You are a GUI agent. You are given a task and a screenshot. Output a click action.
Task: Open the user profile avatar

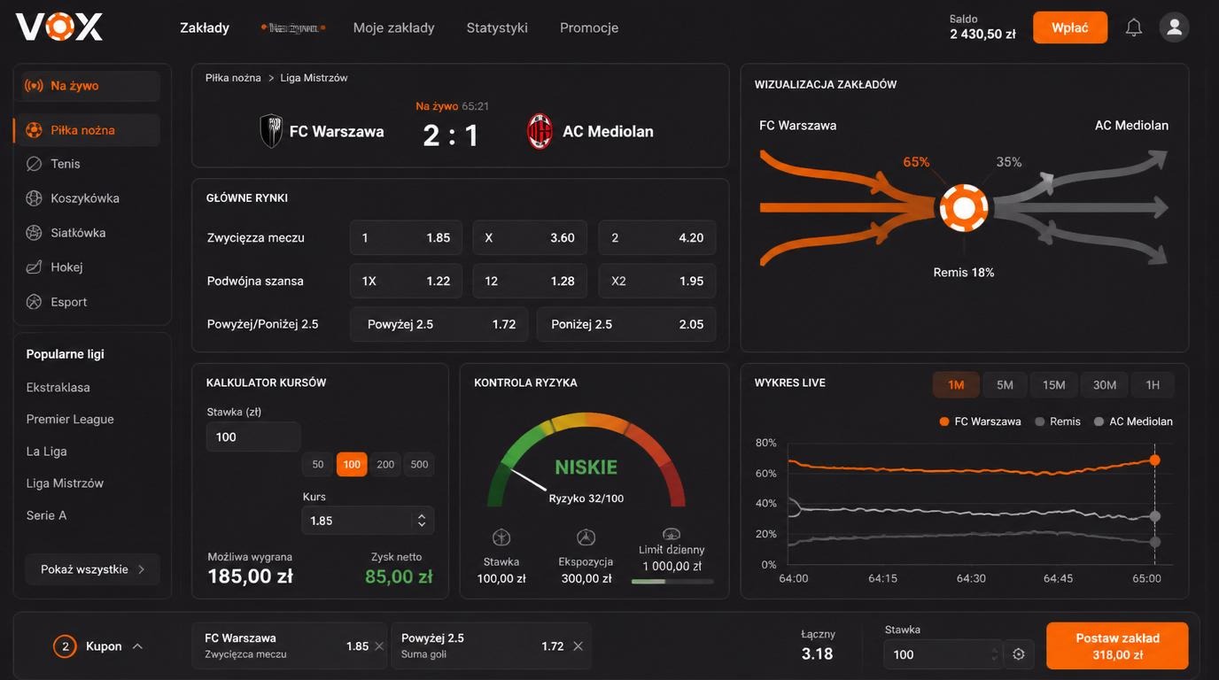1175,27
